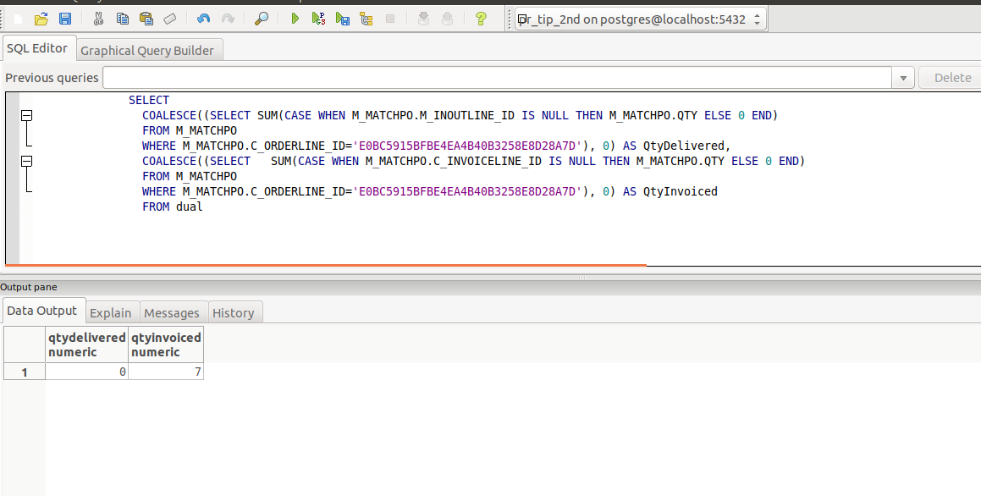Click the Paste clipboard icon
The height and width of the screenshot is (496, 981).
tap(146, 19)
